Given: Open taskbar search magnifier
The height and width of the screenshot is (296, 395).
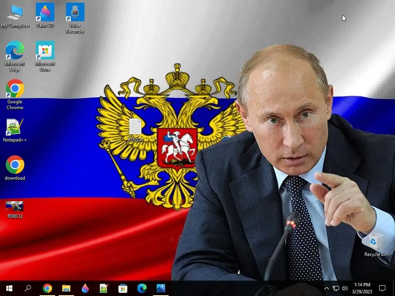Looking at the screenshot, I should pos(28,288).
